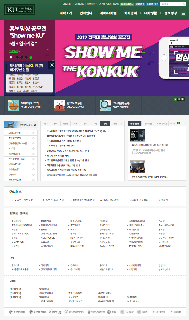Open the 건국대, 베트남 국립대 news photo

(138, 167)
